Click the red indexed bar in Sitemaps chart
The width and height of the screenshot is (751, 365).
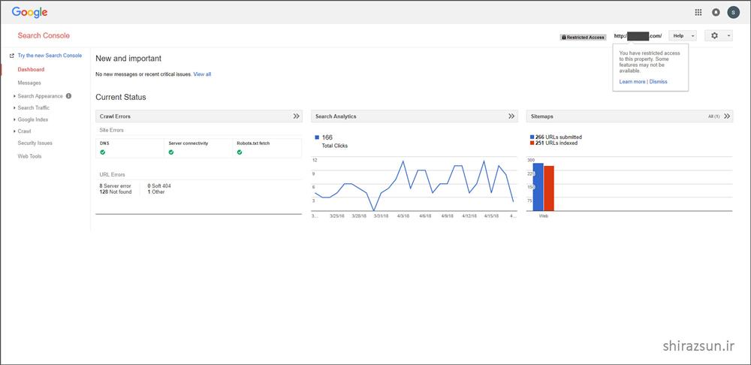pyautogui.click(x=549, y=189)
